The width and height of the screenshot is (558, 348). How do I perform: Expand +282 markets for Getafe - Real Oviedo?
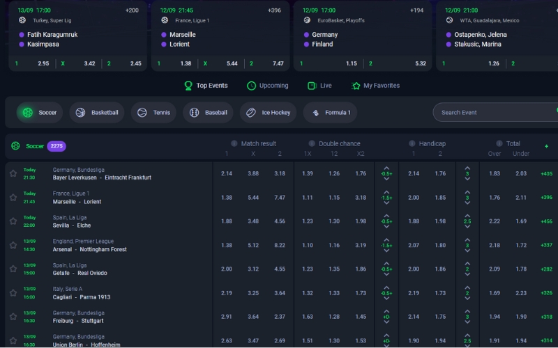546,269
